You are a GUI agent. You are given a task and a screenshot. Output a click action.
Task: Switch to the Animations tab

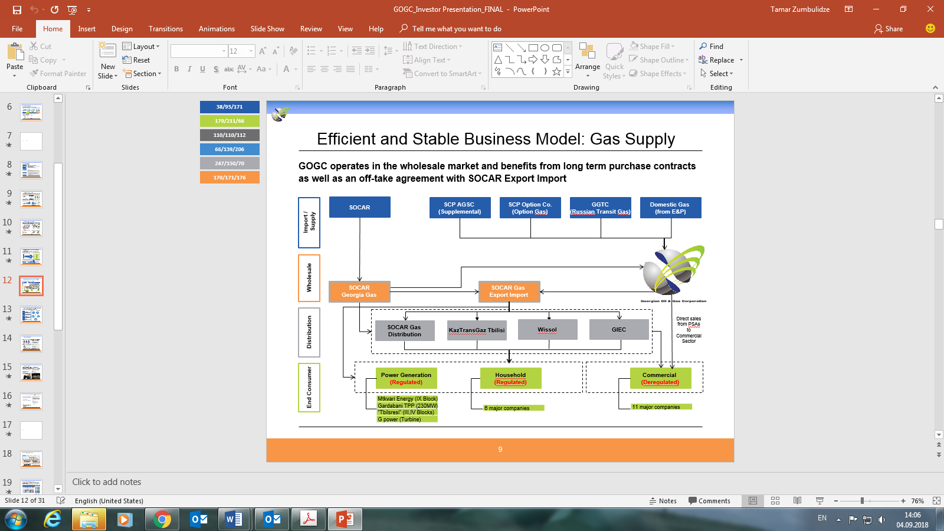[217, 29]
